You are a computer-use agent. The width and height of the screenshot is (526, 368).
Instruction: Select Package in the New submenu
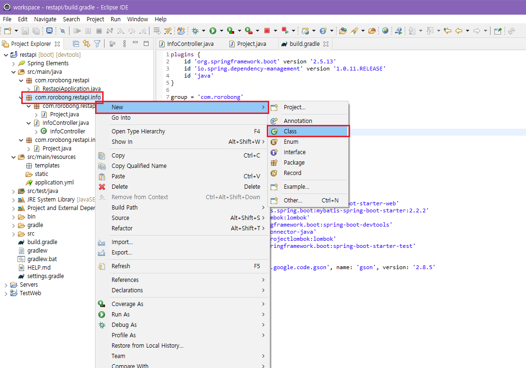(x=308, y=162)
